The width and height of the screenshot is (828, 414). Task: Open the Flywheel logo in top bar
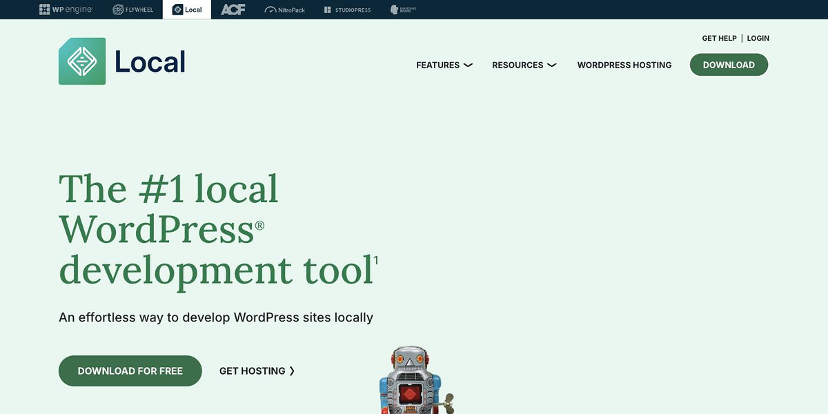(133, 10)
